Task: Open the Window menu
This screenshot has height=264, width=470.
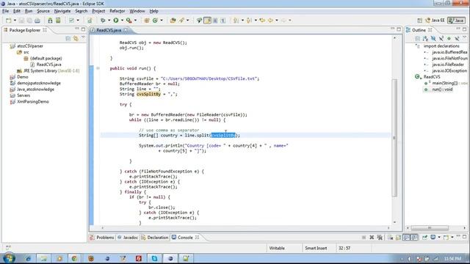Action: 137,11
